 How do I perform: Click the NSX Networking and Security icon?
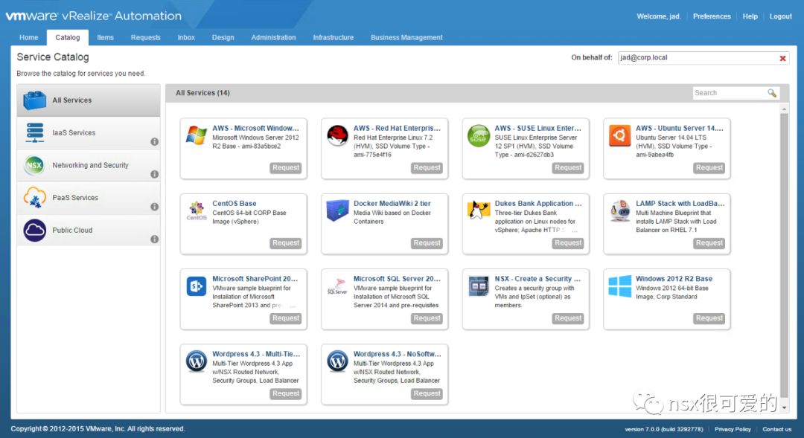34,165
